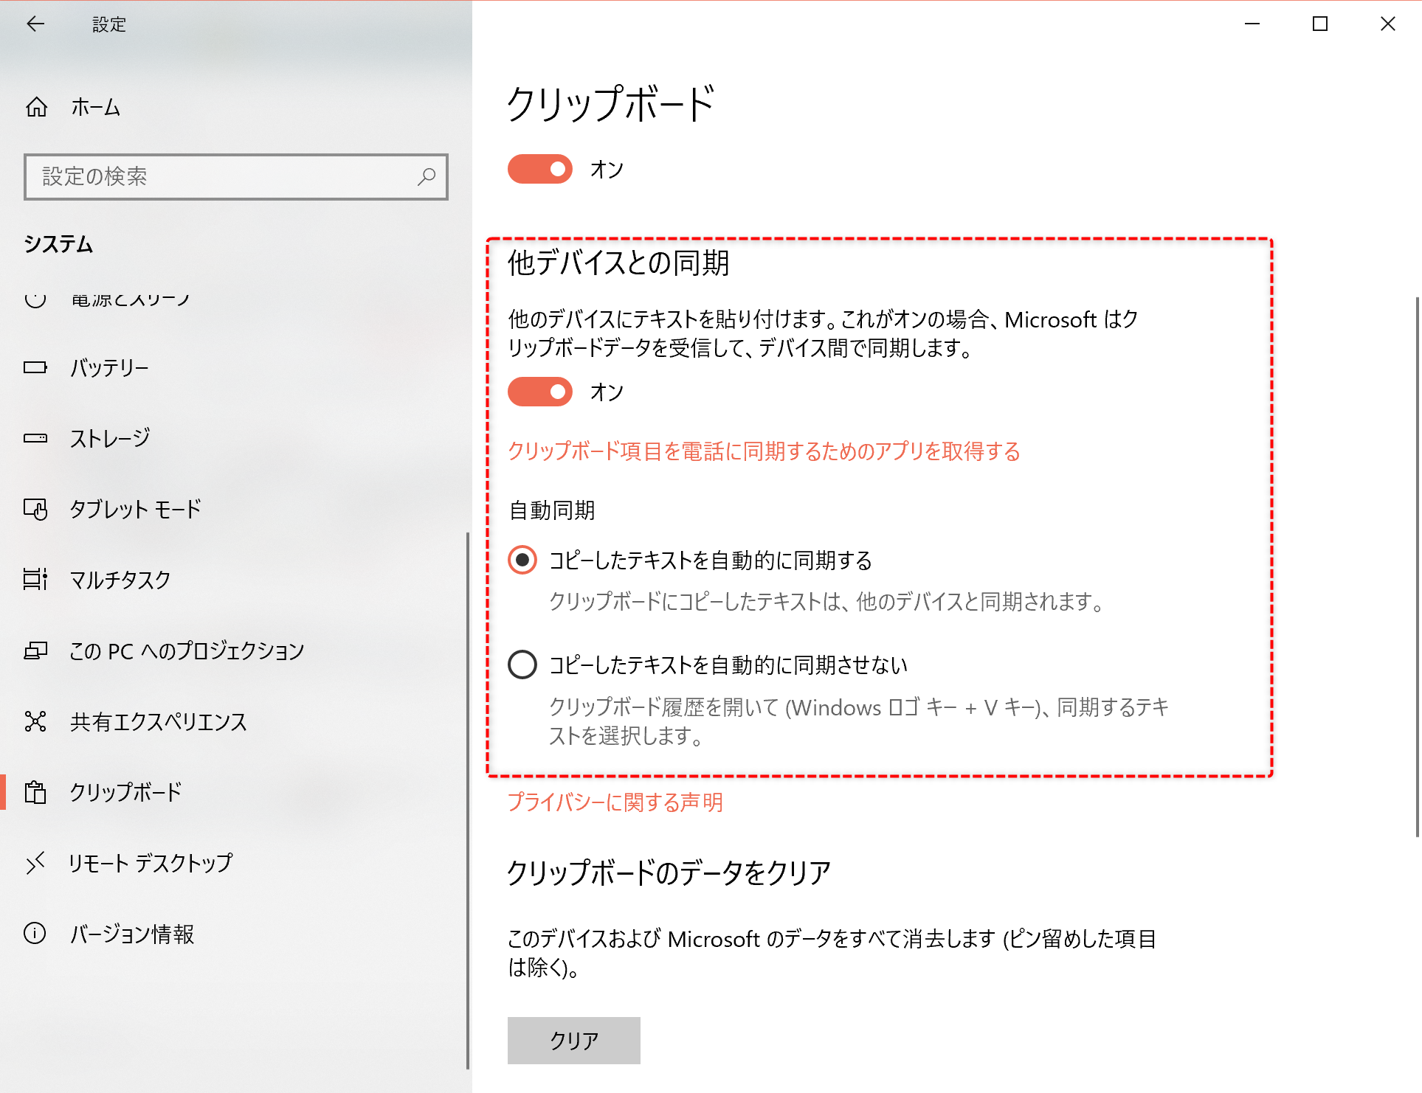Click the システム section header
This screenshot has width=1422, height=1093.
(58, 244)
